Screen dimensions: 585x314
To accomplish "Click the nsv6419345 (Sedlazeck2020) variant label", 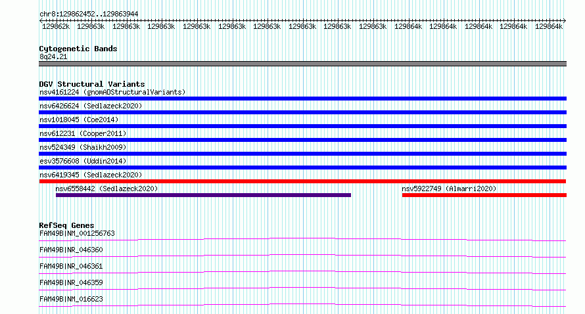I will (x=91, y=175).
